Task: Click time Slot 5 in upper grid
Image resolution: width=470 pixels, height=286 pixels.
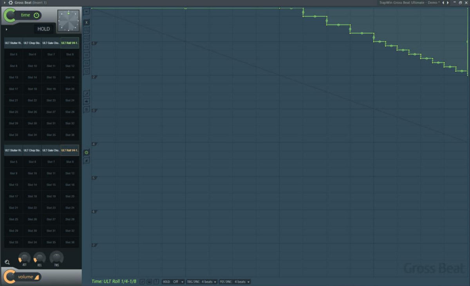Action: click(13, 54)
